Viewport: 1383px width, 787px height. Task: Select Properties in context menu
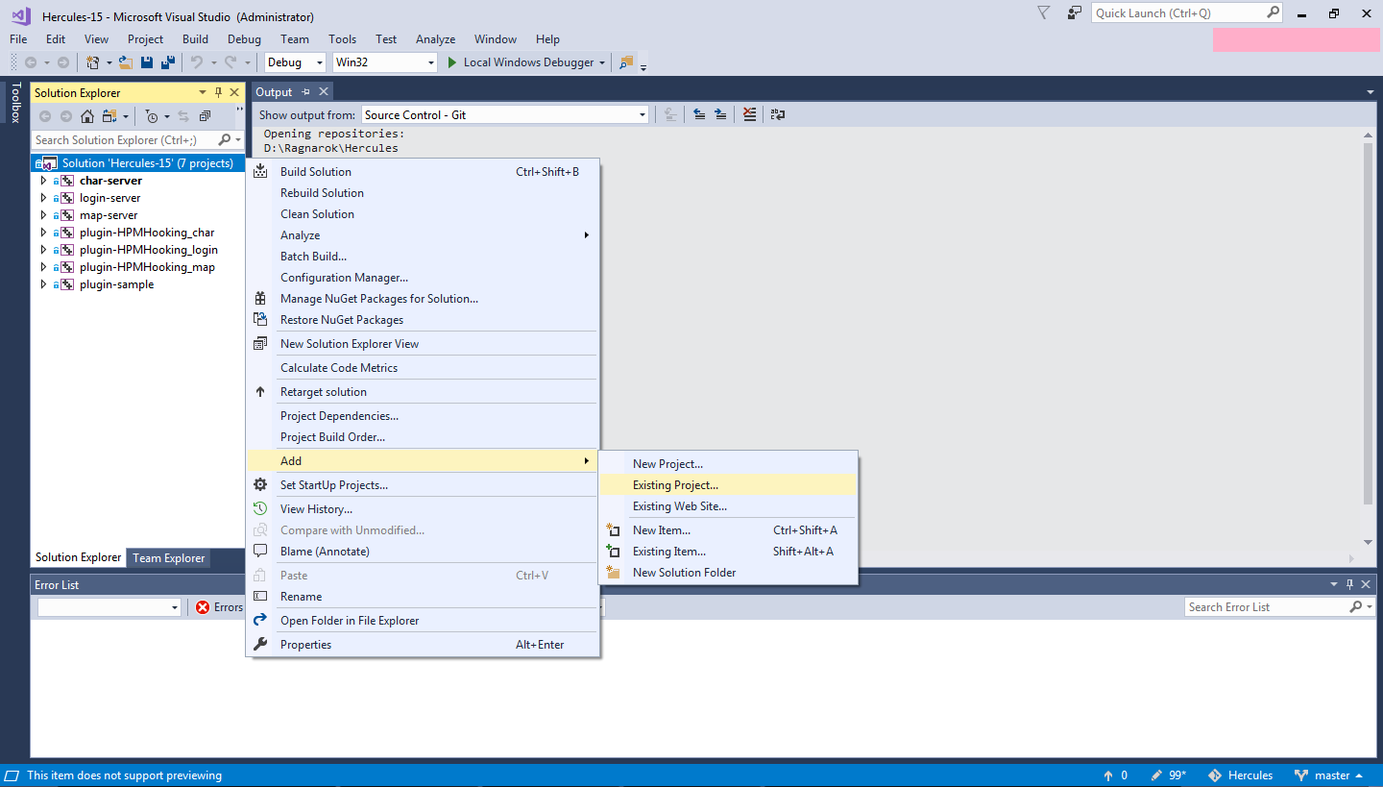click(424, 645)
